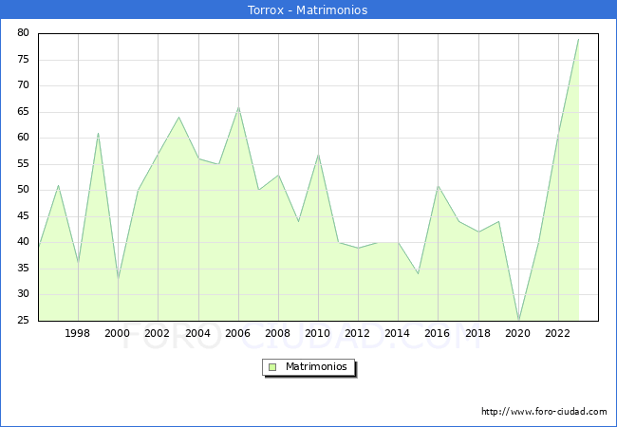Click the 'Matrimonios' legend label
Screen dimensions: 617x427
316,366
